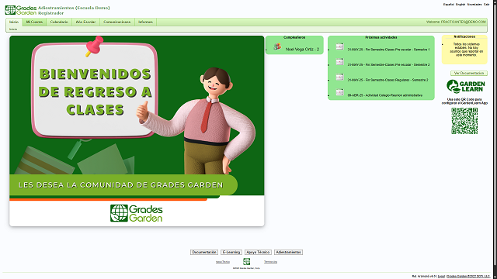Click the Ver Documentación button
Screen dimensions: 497x279
[x=469, y=74]
